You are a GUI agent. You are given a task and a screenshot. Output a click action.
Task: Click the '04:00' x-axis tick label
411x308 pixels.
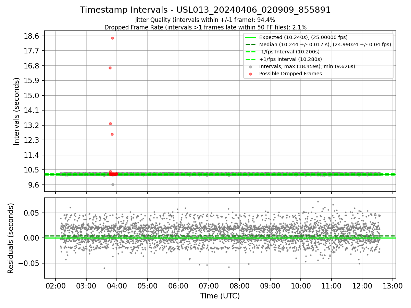(117, 286)
